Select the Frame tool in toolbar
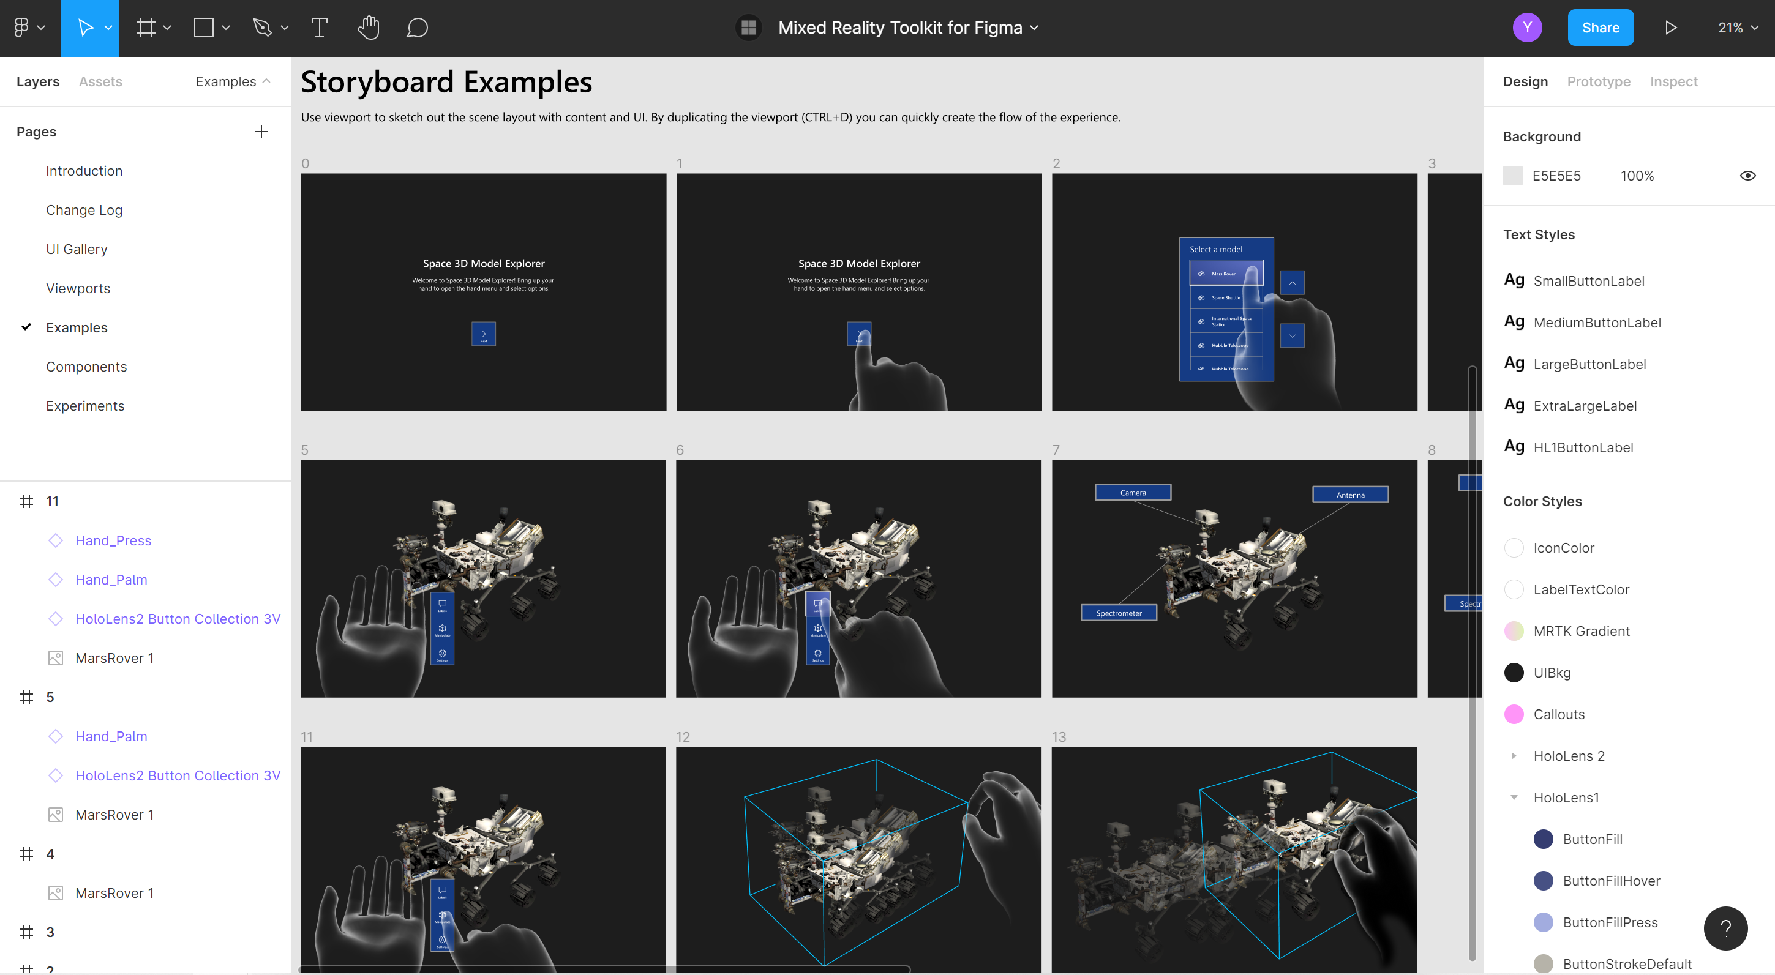The image size is (1775, 975). click(144, 26)
